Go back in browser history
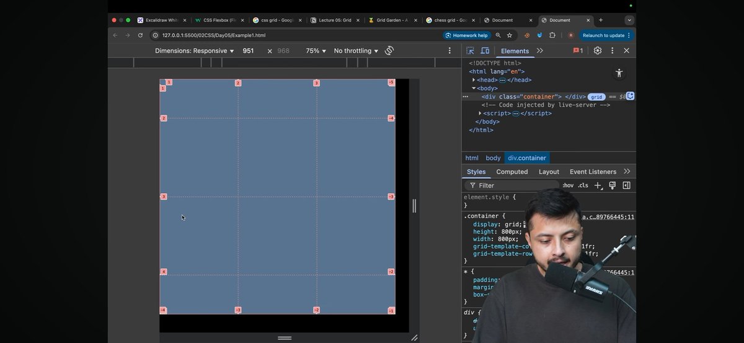Screen dimensions: 744x343 115,35
